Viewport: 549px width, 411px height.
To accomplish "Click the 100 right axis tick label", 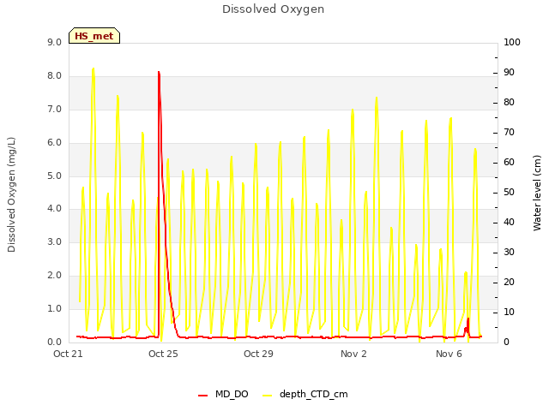I will [512, 42].
